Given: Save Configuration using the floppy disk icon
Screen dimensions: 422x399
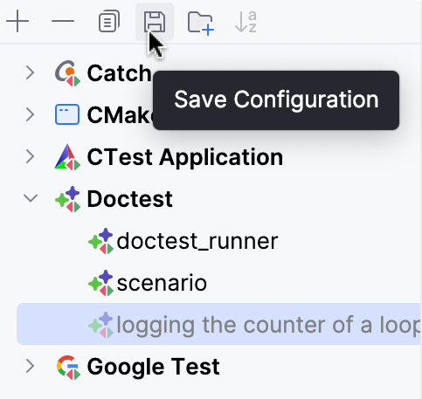Looking at the screenshot, I should pyautogui.click(x=155, y=22).
